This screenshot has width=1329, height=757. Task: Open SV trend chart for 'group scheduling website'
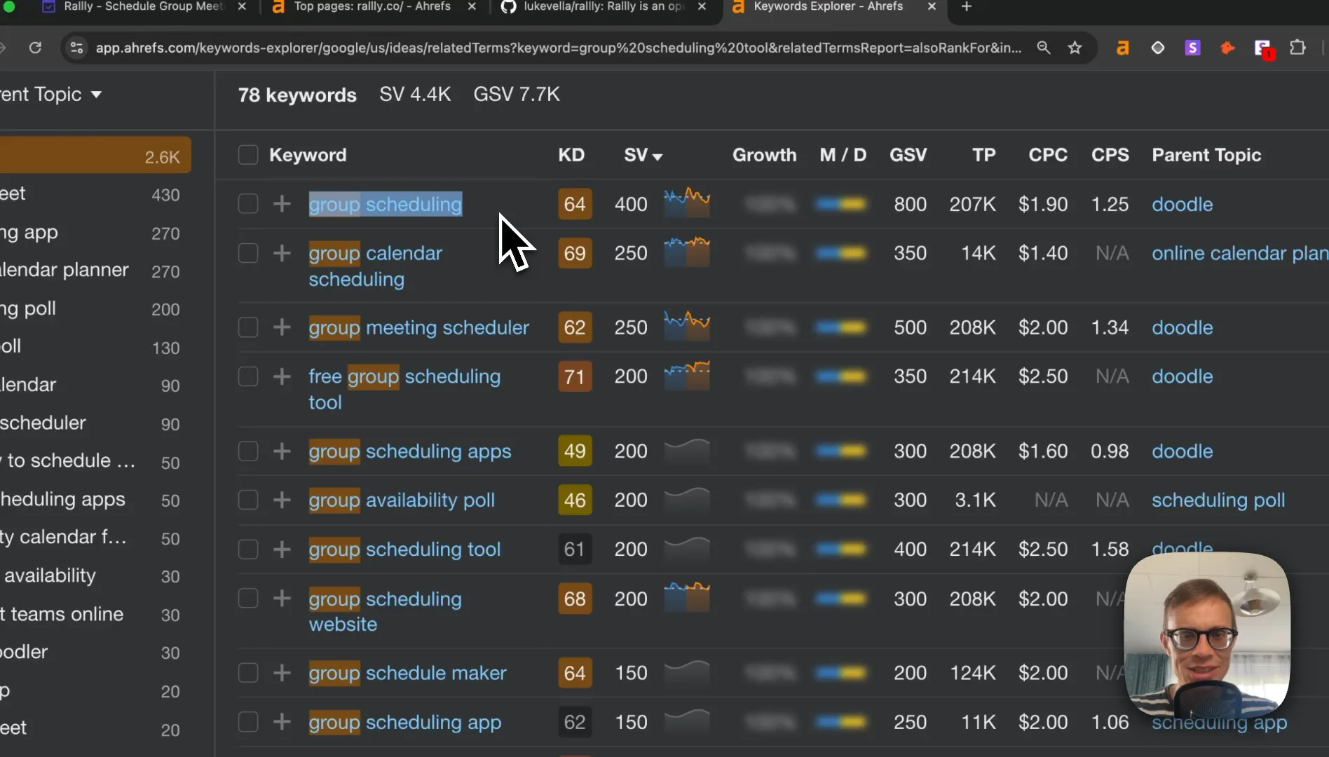pos(687,597)
